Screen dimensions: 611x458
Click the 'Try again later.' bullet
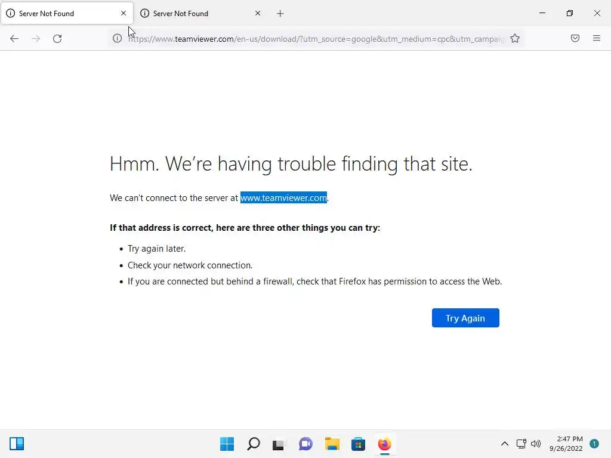click(x=157, y=249)
